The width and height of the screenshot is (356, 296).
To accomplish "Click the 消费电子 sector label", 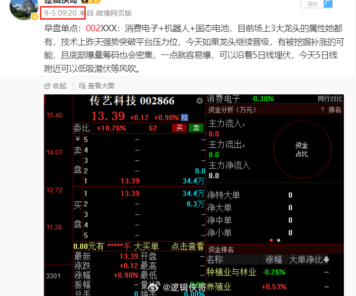I will tap(223, 99).
